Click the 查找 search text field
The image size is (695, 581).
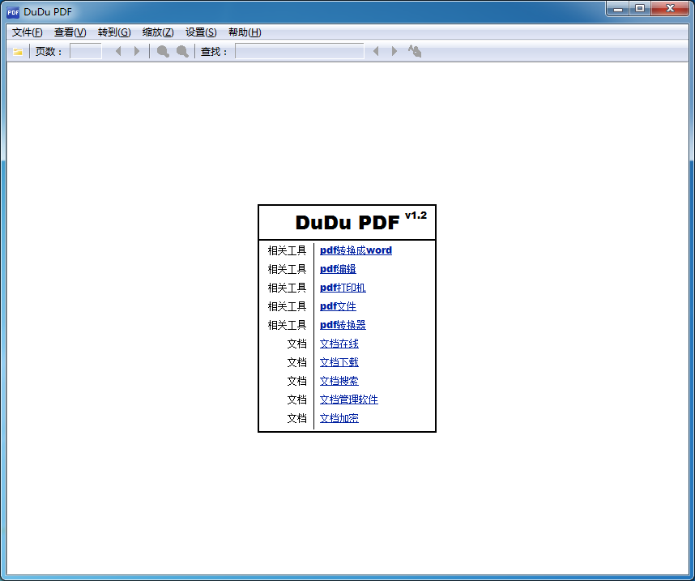pyautogui.click(x=299, y=52)
